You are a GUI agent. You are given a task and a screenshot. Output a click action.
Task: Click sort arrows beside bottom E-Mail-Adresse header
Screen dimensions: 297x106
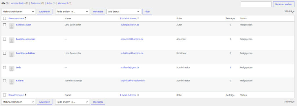(x=138, y=95)
